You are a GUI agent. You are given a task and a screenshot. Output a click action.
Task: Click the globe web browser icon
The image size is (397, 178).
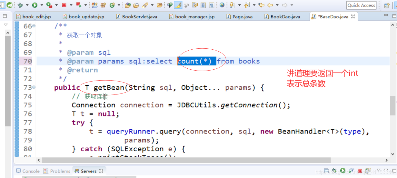tap(222, 5)
